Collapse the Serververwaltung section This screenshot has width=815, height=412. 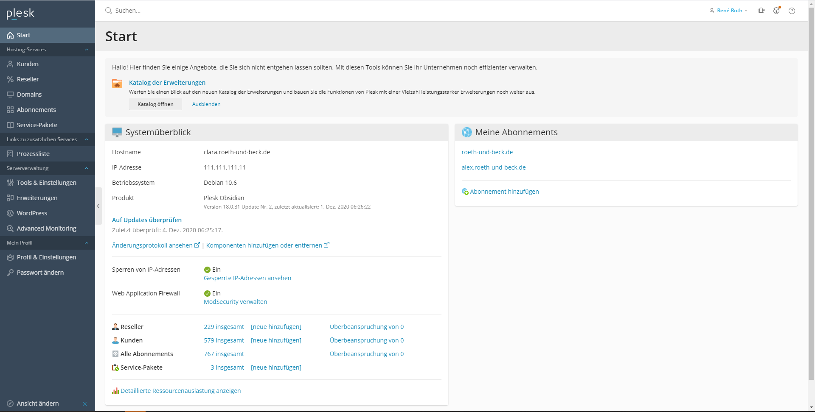click(87, 168)
